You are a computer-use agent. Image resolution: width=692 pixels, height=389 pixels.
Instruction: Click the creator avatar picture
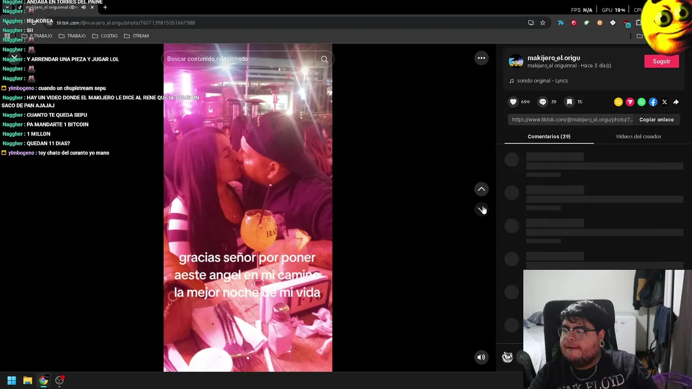coord(516,61)
